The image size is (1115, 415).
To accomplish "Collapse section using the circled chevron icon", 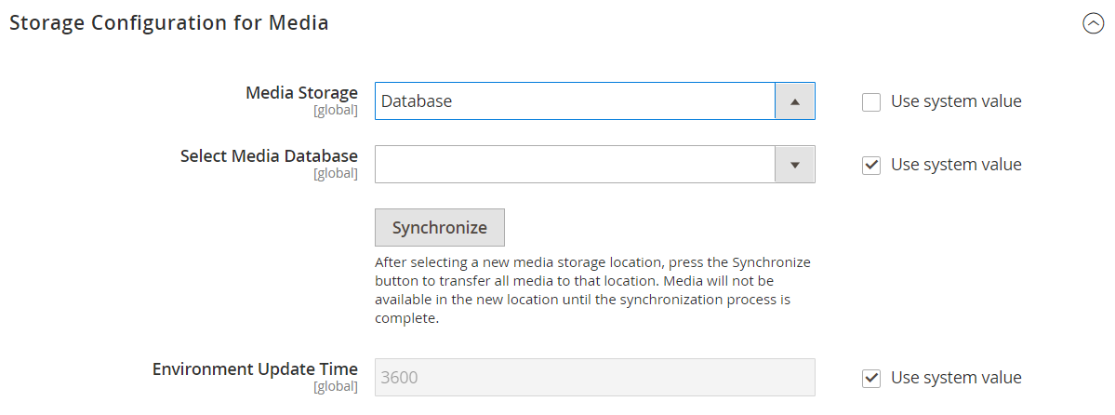I will pyautogui.click(x=1093, y=24).
